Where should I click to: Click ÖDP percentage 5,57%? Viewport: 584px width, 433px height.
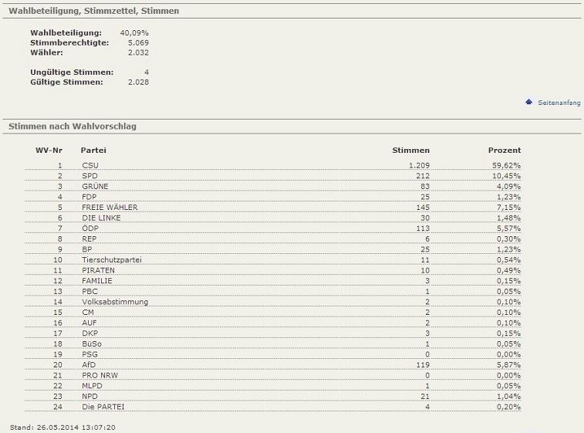coord(508,228)
